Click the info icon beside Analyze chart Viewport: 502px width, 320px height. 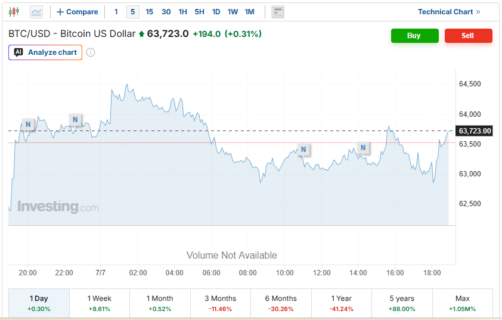[91, 52]
